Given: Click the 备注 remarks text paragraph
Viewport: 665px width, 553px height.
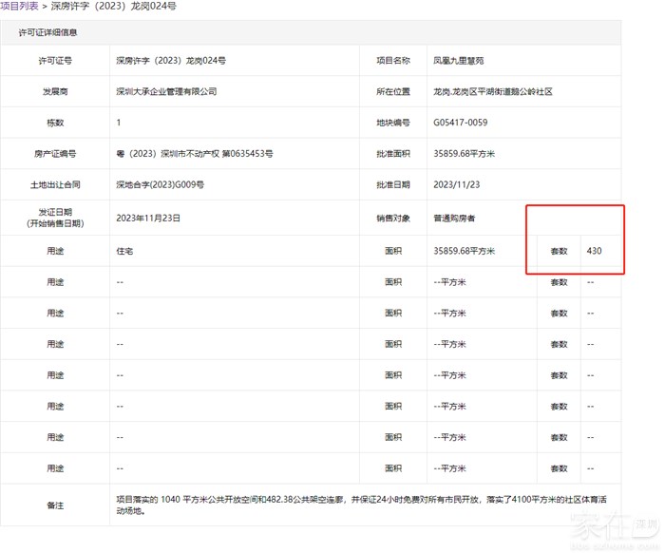Looking at the screenshot, I should coord(361,504).
